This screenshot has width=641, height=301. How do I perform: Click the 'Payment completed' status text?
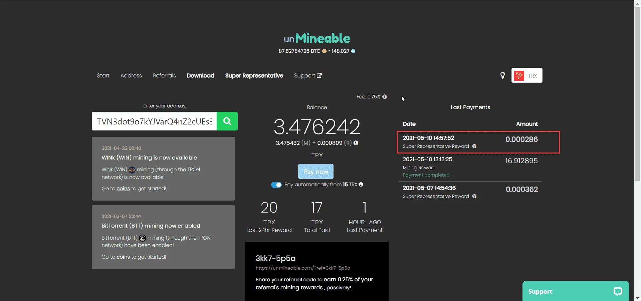click(426, 175)
